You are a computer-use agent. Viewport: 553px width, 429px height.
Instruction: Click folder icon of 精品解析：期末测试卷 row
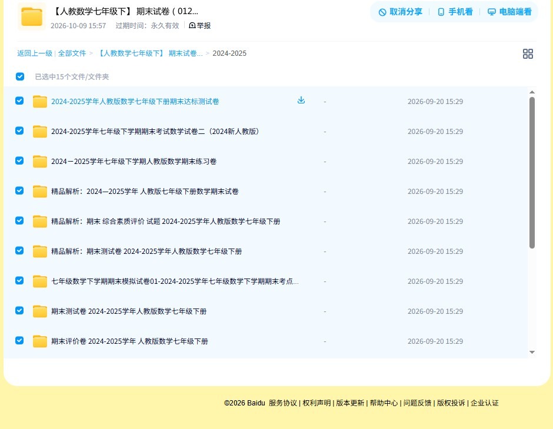point(40,251)
